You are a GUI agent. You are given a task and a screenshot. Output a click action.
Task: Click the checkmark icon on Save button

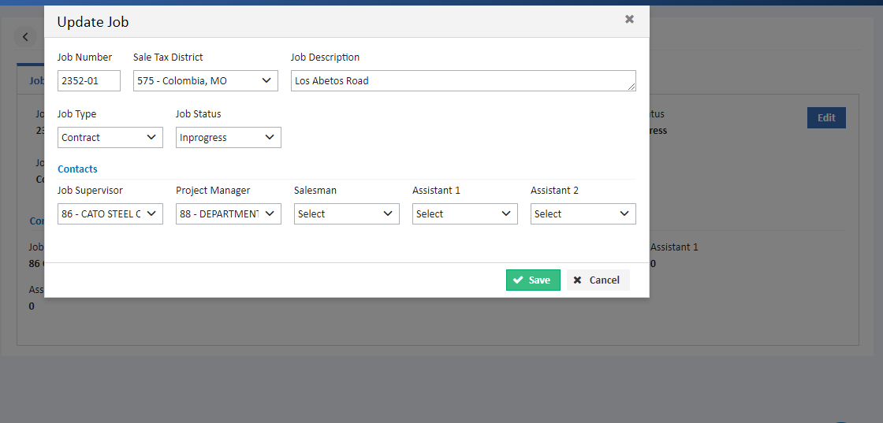518,280
